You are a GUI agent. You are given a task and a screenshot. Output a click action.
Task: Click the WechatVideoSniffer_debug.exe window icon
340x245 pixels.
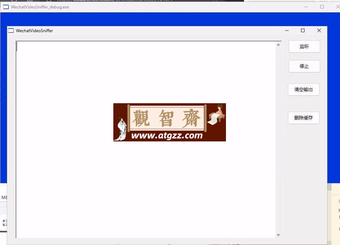pyautogui.click(x=6, y=7)
